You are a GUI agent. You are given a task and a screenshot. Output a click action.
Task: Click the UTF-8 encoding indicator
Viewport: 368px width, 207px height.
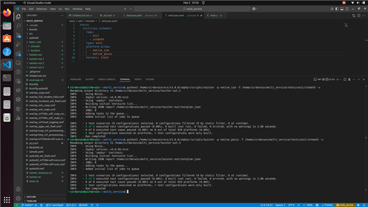coord(291,205)
